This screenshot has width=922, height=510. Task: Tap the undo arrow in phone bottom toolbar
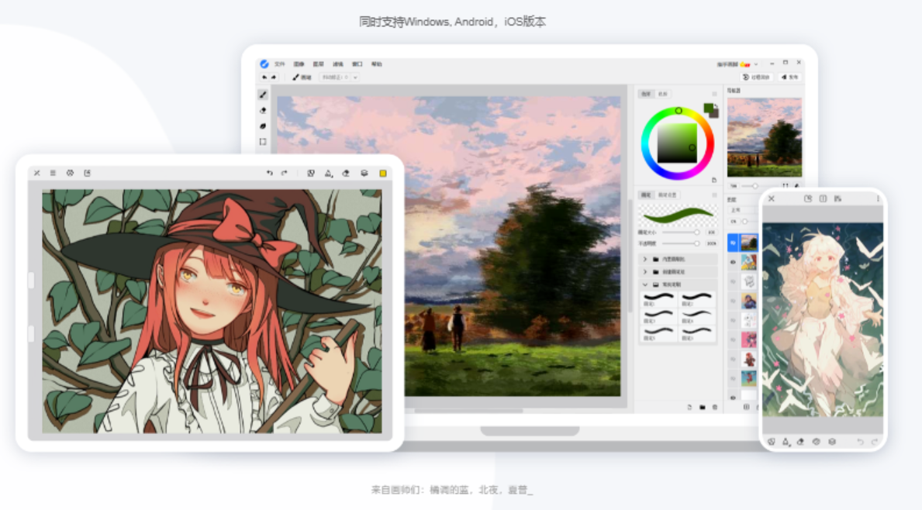point(860,441)
